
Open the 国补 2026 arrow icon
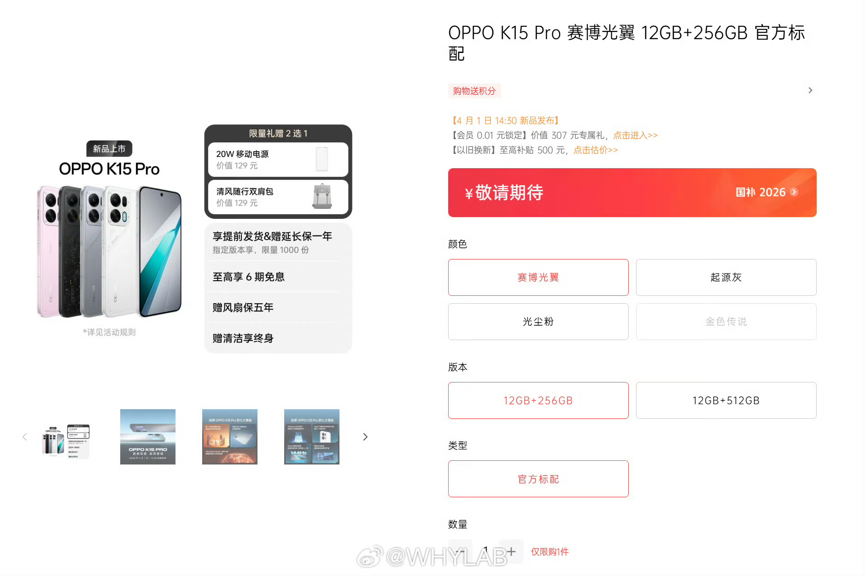click(794, 192)
